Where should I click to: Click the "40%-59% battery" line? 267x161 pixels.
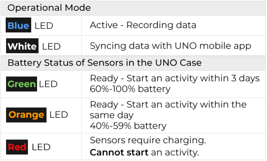click(128, 126)
